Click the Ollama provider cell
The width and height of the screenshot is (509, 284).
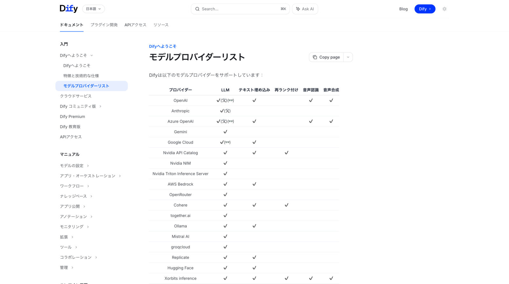point(180,226)
